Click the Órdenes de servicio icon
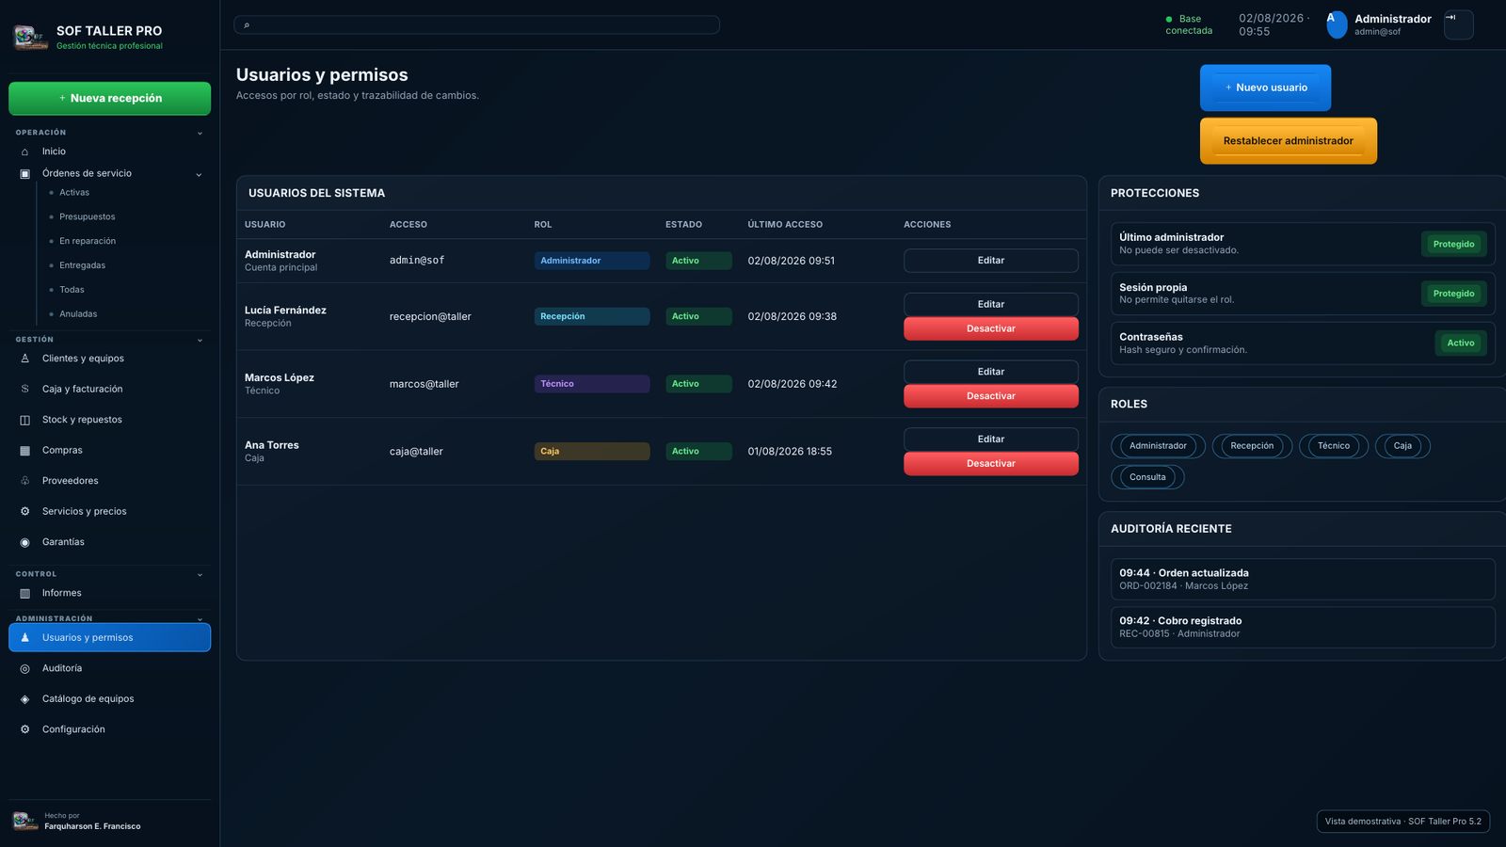Screen dimensions: 1506x847 [x=24, y=174]
